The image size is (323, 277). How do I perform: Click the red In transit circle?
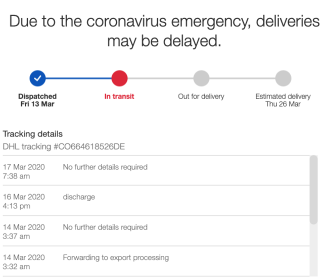click(119, 78)
